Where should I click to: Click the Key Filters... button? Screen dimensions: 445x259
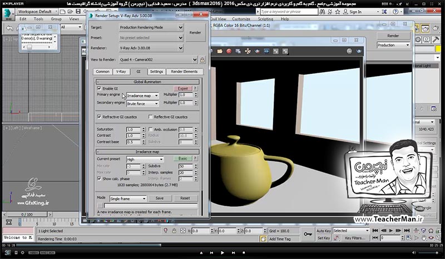(355, 238)
